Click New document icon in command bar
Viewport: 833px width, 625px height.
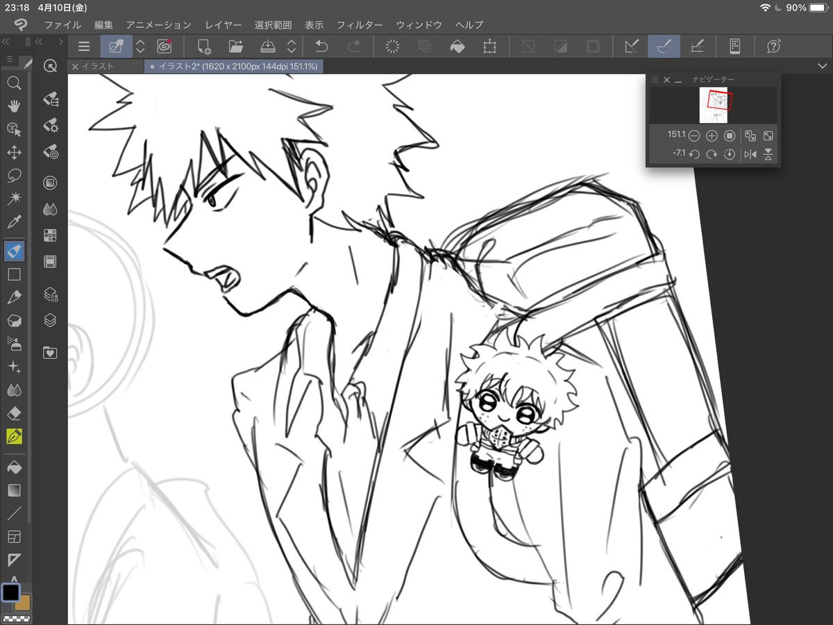(x=204, y=47)
